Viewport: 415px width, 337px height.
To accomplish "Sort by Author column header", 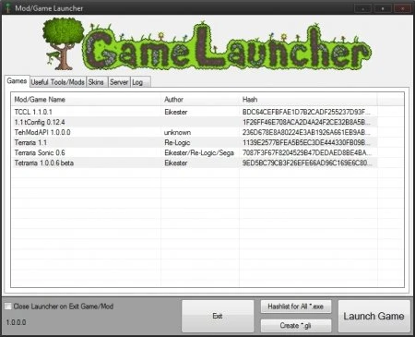I will point(200,100).
